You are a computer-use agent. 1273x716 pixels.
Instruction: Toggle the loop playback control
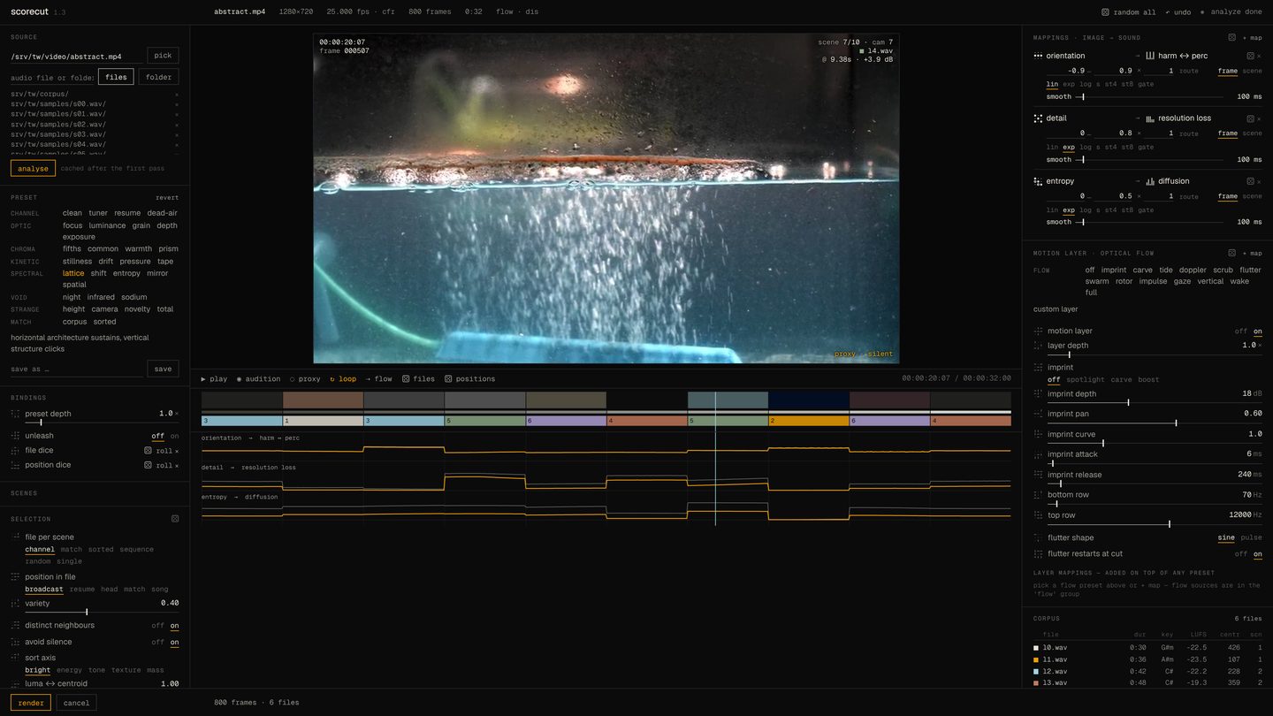coord(343,379)
